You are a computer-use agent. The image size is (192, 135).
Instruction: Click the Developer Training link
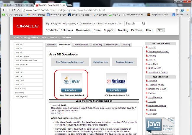(x=157, y=106)
